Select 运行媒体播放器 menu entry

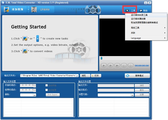(138, 19)
